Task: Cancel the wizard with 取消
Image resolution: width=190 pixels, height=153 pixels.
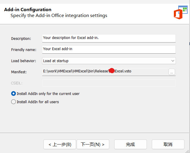Action: (168, 144)
